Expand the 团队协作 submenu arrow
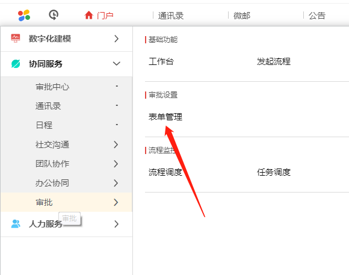 coord(116,164)
